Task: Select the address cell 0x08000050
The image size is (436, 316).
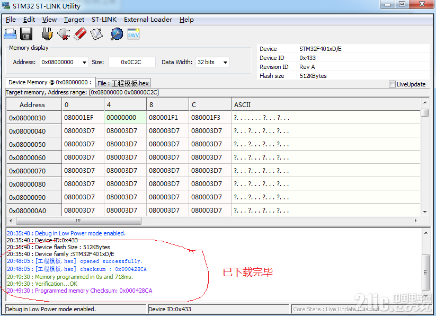Action: click(x=34, y=144)
